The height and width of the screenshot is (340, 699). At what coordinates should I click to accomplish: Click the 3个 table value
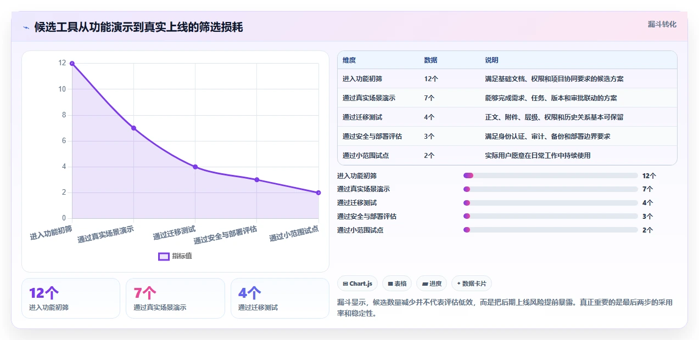tap(429, 137)
